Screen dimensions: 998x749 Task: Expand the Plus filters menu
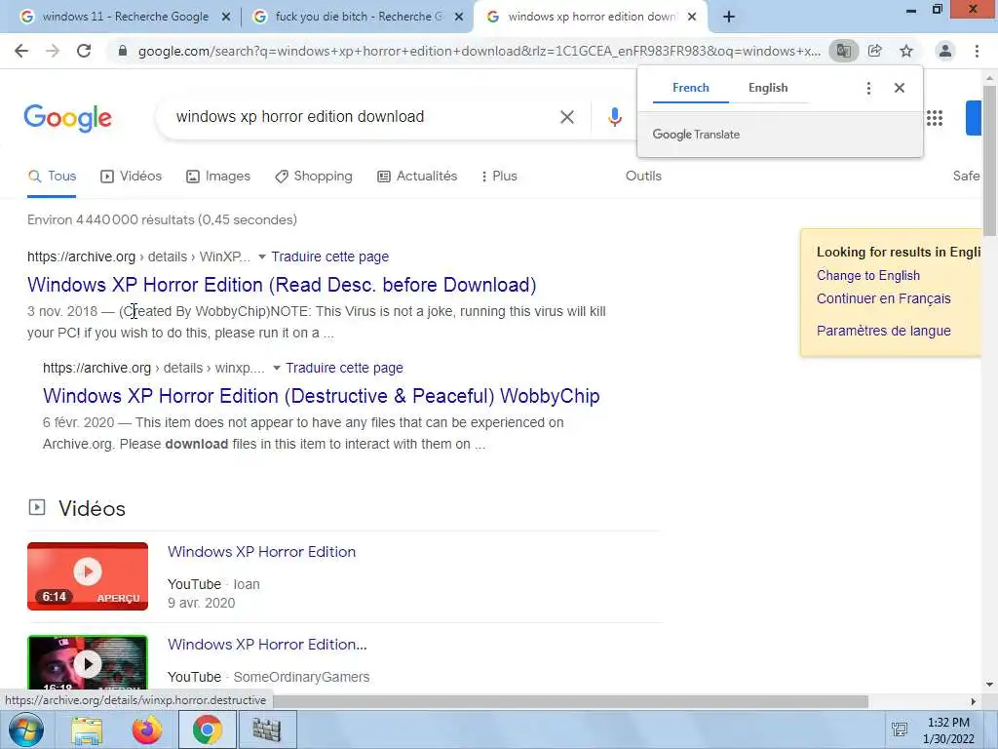(x=499, y=177)
